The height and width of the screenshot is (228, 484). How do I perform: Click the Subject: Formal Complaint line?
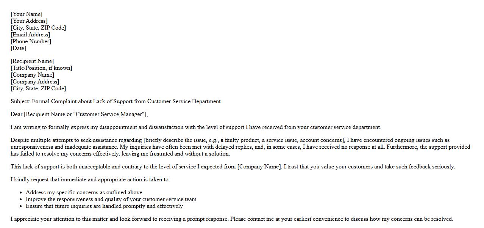[116, 101]
